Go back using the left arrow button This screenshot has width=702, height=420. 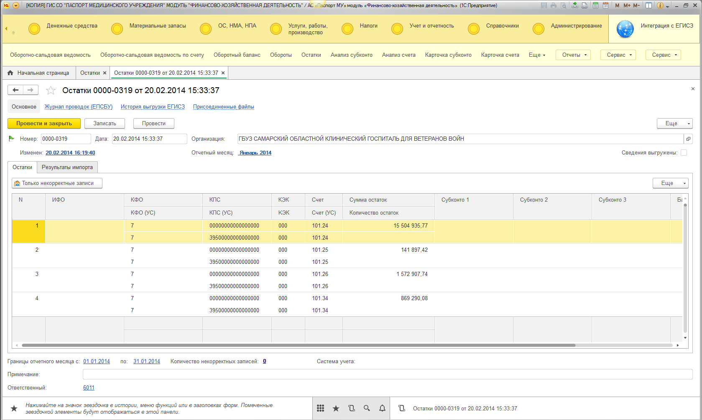coord(15,90)
